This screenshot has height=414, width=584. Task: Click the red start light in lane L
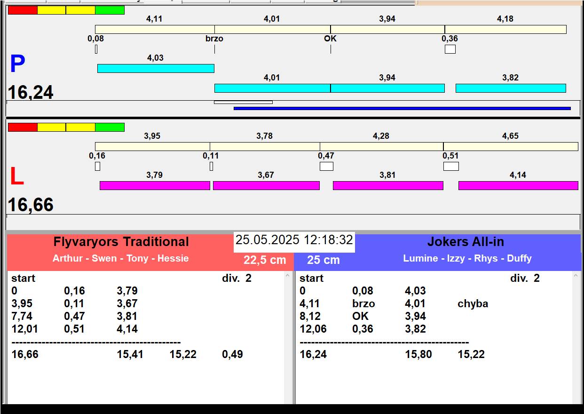pyautogui.click(x=23, y=127)
